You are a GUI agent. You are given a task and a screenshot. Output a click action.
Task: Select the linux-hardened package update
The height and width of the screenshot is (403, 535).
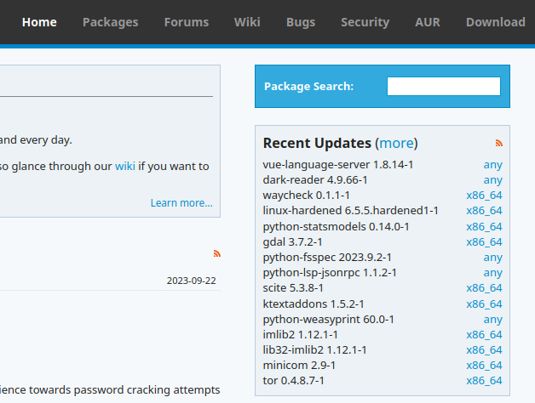pos(350,211)
